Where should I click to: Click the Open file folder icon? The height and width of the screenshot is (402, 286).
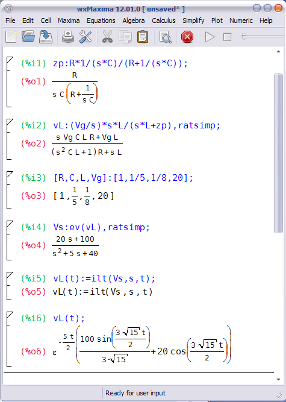point(28,37)
